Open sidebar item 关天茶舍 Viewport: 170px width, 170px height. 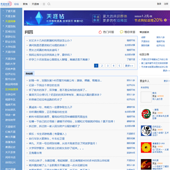click(x=10, y=152)
